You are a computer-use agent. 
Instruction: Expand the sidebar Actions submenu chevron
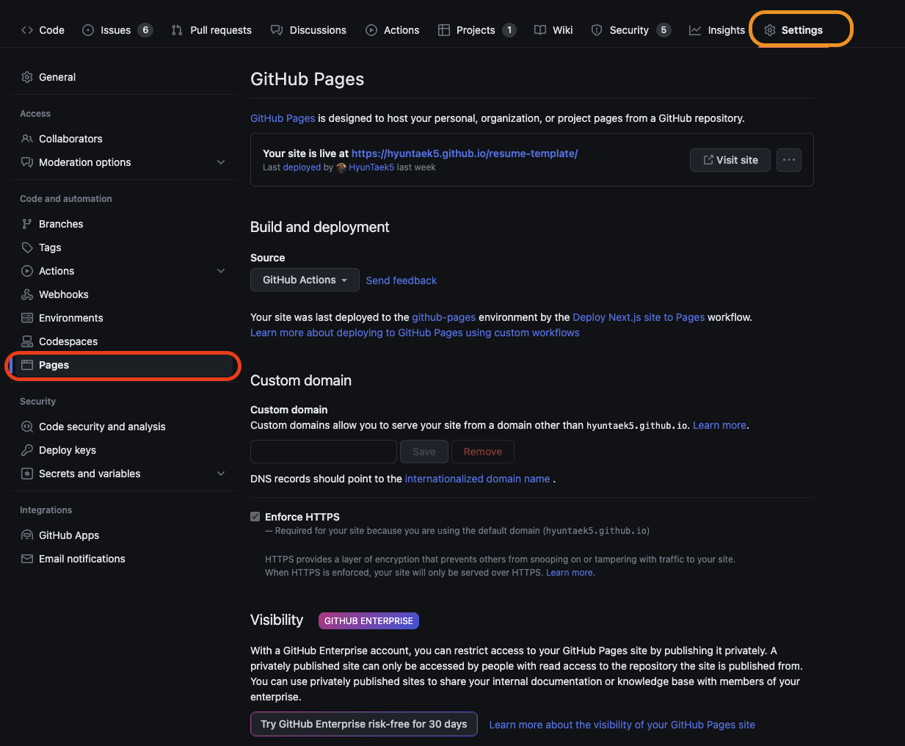(x=221, y=271)
